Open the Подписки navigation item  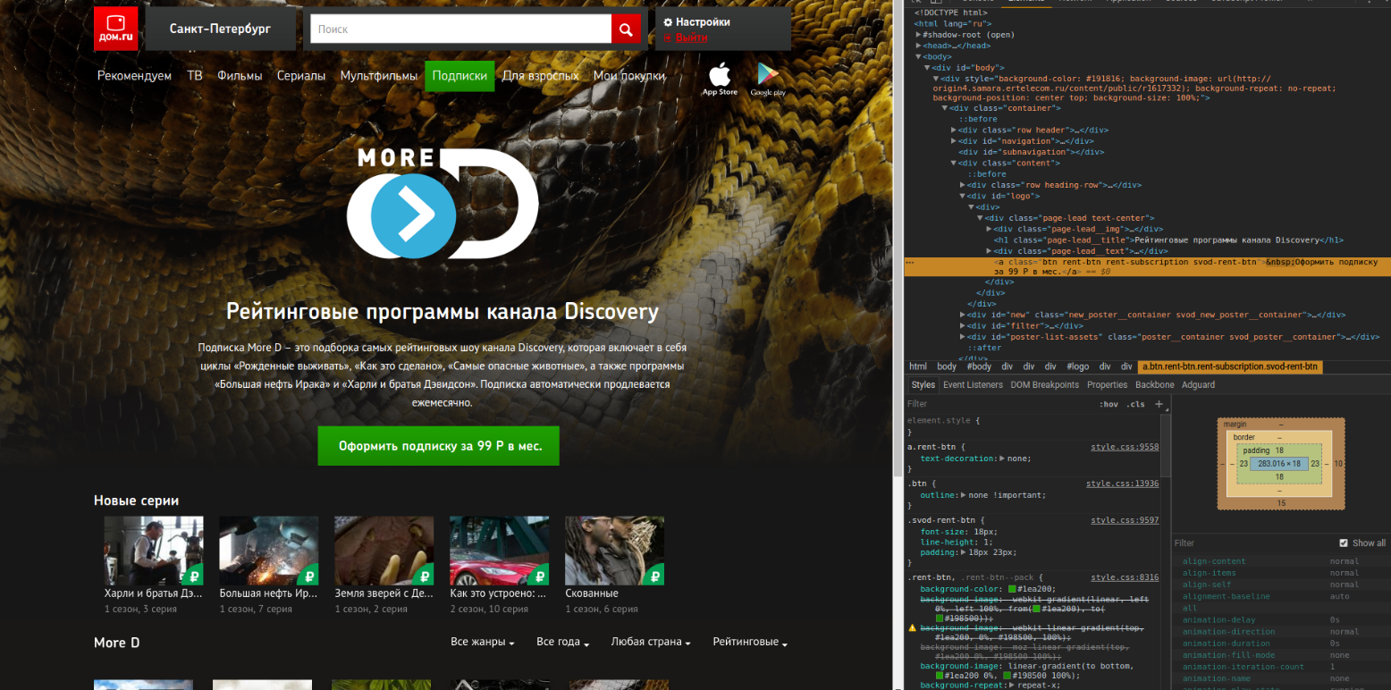click(x=459, y=76)
